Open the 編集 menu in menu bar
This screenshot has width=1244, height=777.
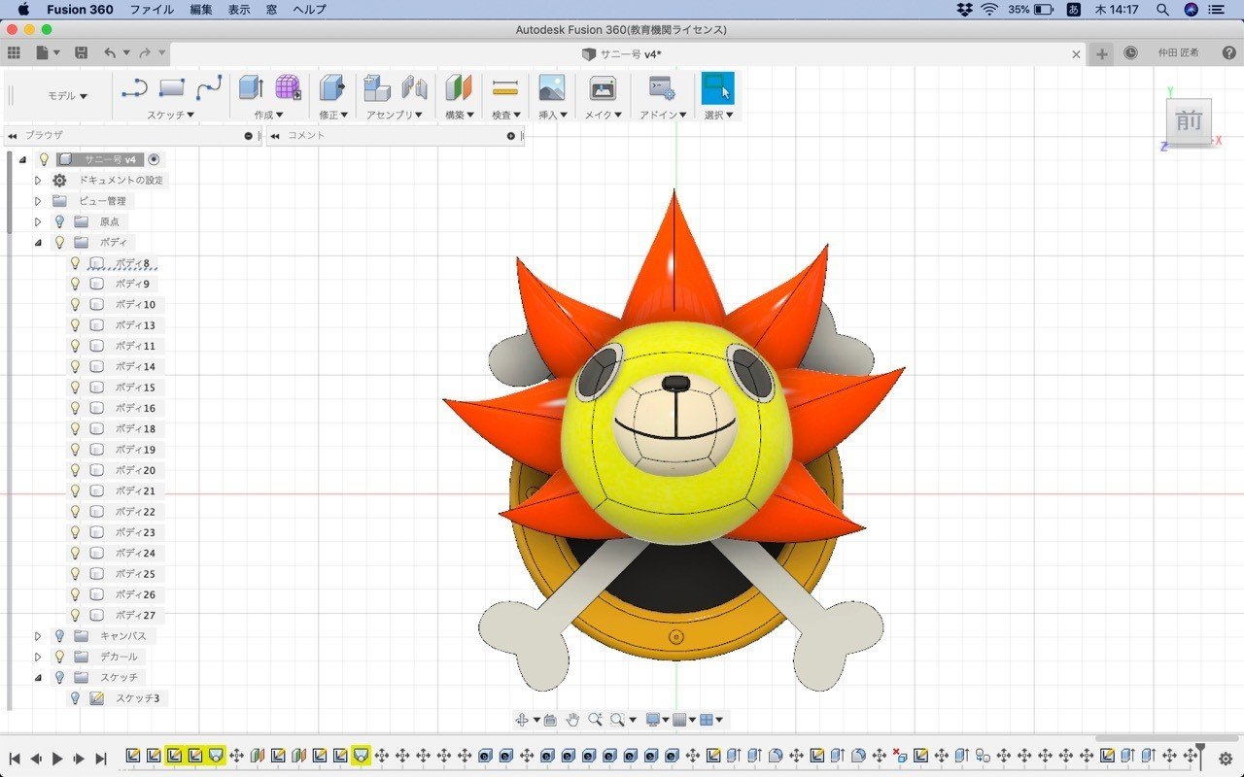pyautogui.click(x=201, y=10)
